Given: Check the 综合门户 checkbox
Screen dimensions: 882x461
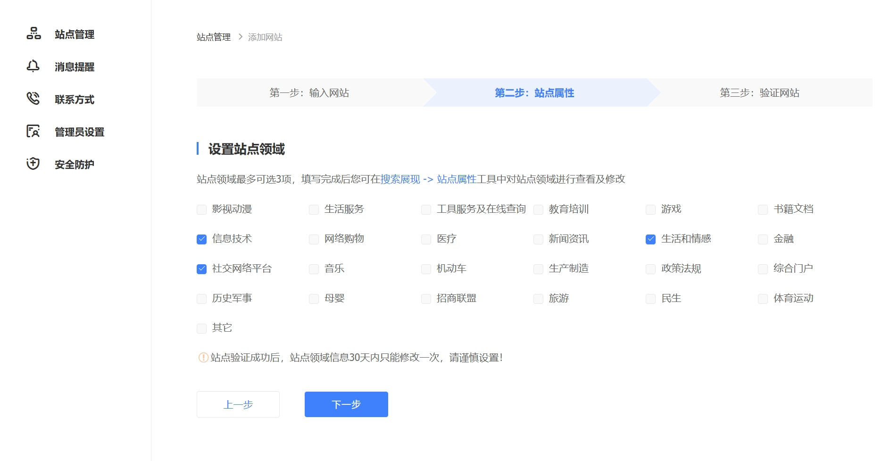Looking at the screenshot, I should click(763, 269).
